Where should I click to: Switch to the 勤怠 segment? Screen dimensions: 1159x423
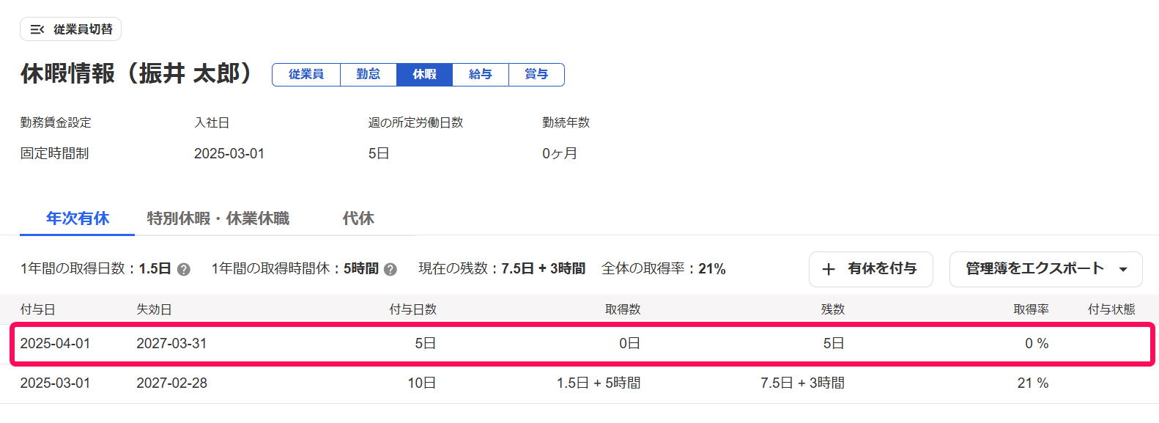pyautogui.click(x=369, y=74)
